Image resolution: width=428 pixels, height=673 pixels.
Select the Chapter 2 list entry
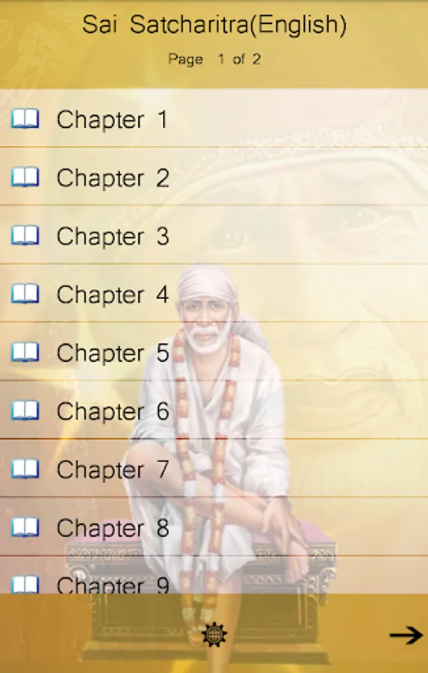coord(214,176)
